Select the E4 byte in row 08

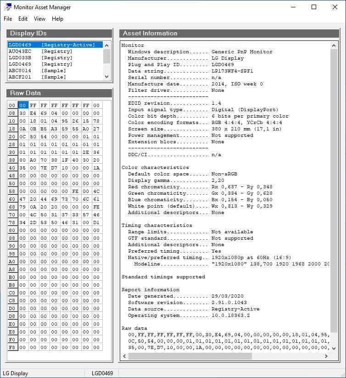pyautogui.click(x=33, y=113)
